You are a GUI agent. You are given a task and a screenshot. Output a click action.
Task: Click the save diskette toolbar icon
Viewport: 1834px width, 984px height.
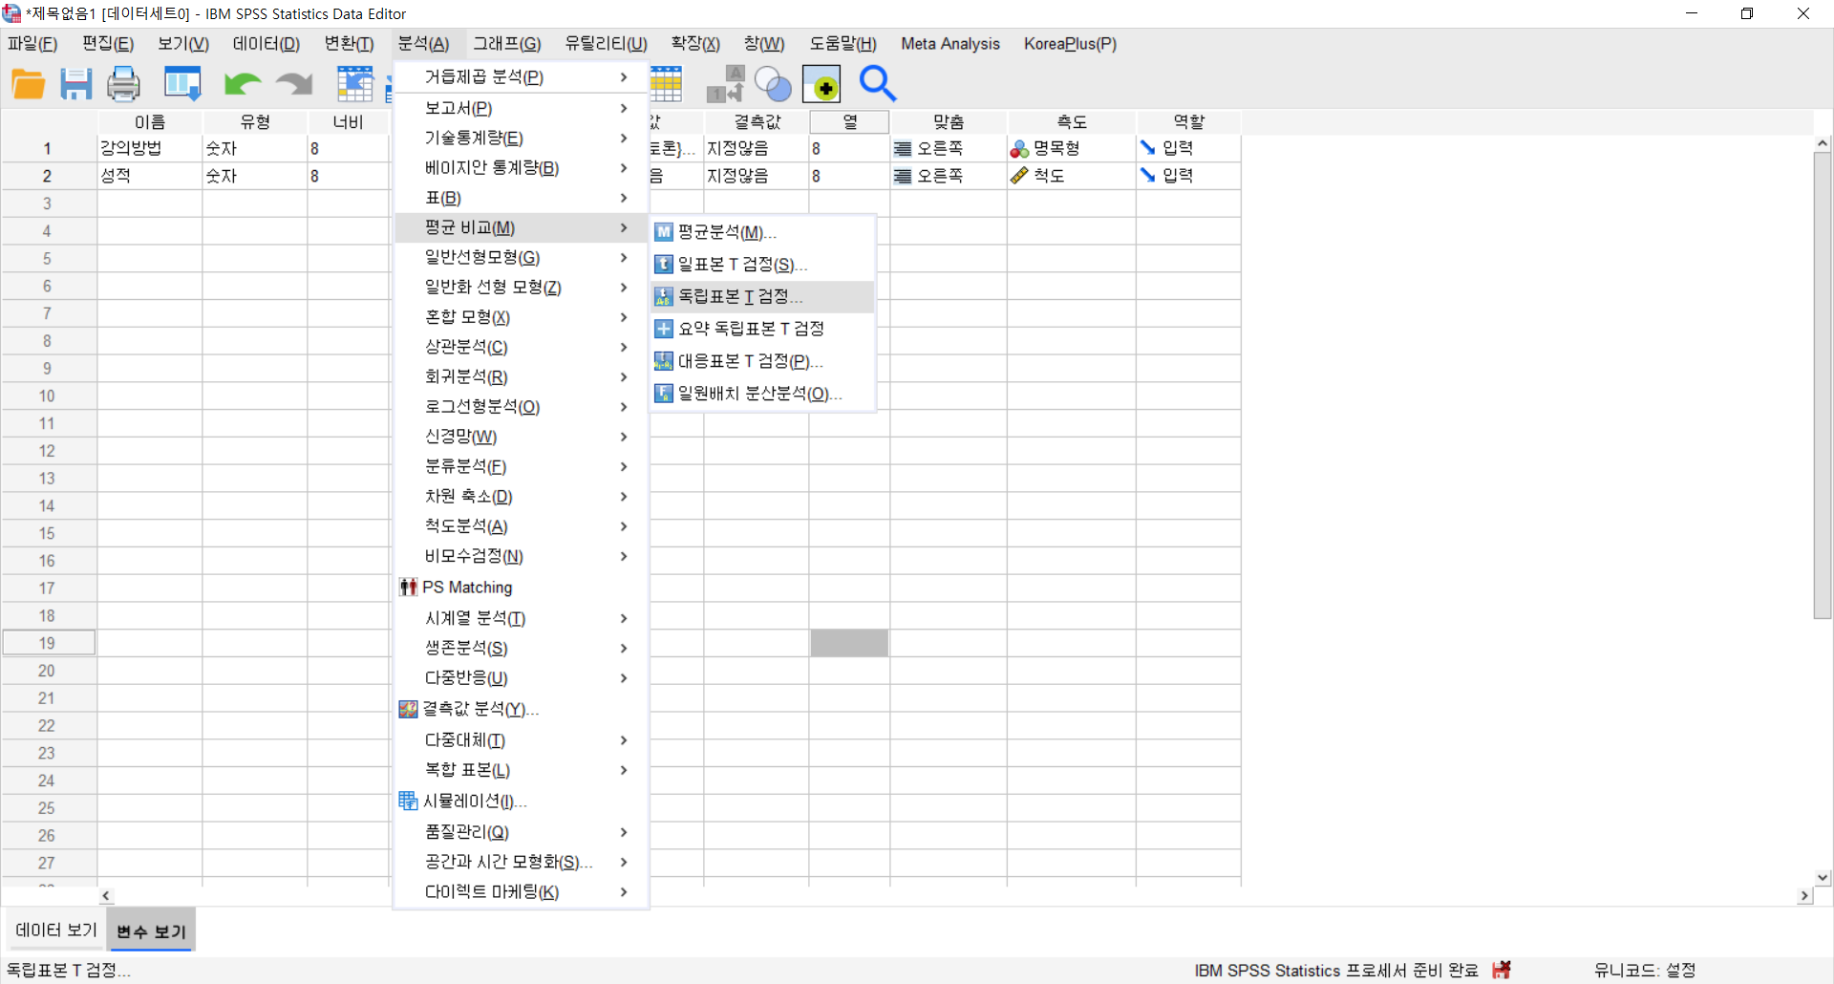(76, 85)
